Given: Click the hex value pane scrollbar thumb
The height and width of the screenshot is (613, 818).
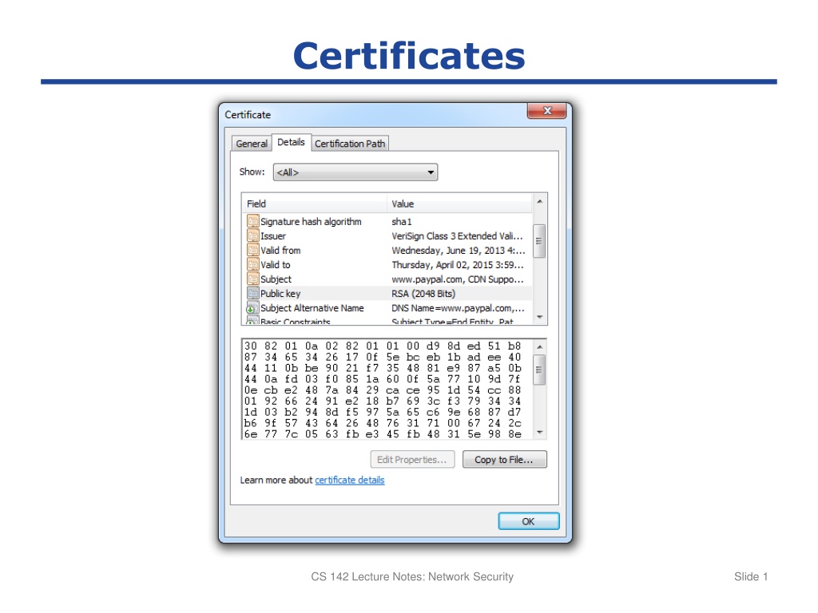Looking at the screenshot, I should click(540, 370).
